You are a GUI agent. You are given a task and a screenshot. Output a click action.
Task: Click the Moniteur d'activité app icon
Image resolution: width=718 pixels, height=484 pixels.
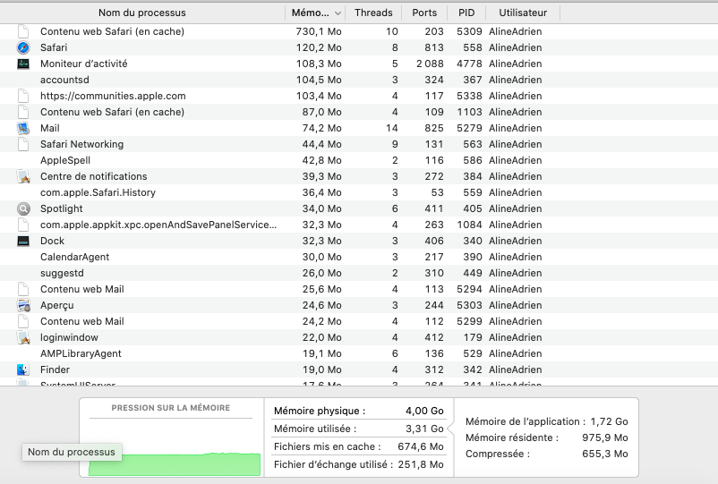coord(23,64)
